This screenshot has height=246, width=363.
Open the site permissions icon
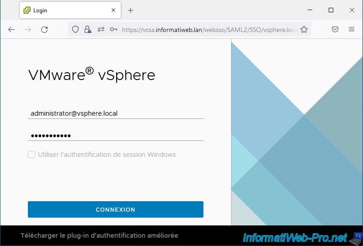pos(101,29)
